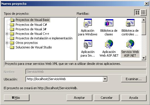Select Proyectos de Visual C++ label
150x105 pixels.
pyautogui.click(x=32, y=34)
